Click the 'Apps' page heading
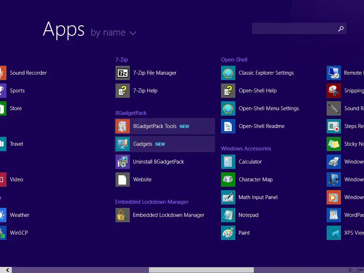Viewport: 364px width, 273px height. coord(64,29)
